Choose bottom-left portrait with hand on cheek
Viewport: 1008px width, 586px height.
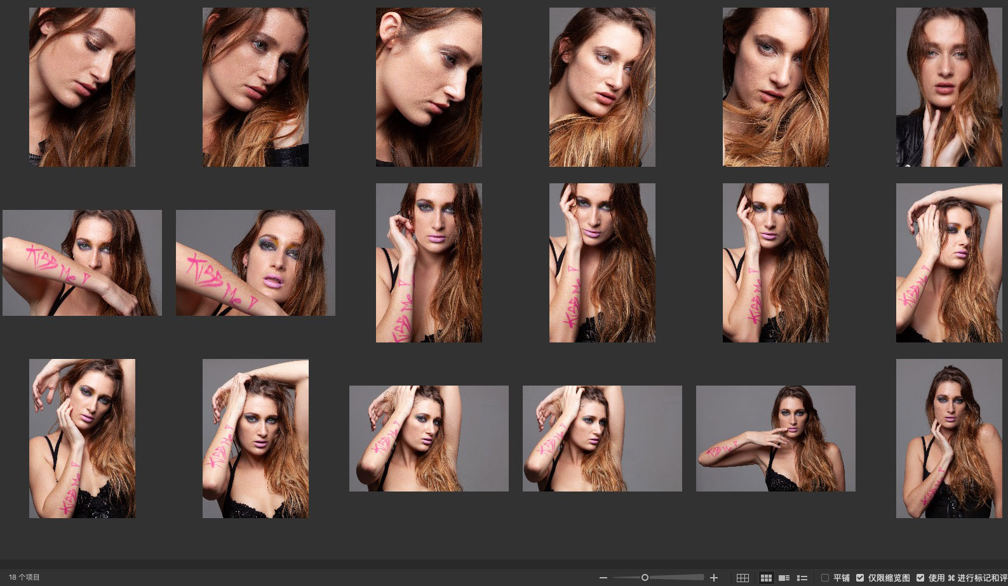tap(82, 438)
